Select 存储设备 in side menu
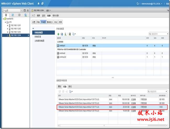Image resolution: width=170 pixels, height=129 pixels. coord(38,37)
